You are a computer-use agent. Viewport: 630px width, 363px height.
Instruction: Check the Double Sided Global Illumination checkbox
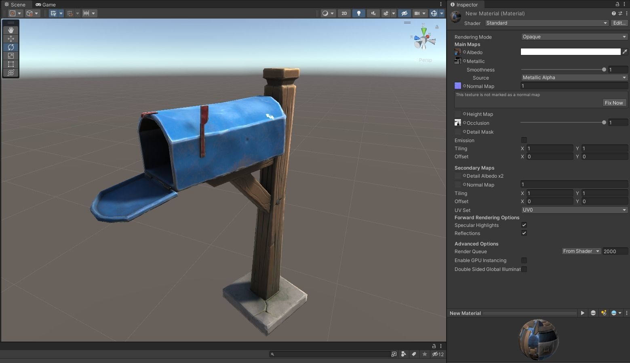(524, 269)
